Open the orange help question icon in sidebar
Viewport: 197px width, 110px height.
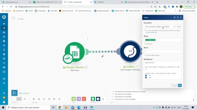tap(4, 97)
